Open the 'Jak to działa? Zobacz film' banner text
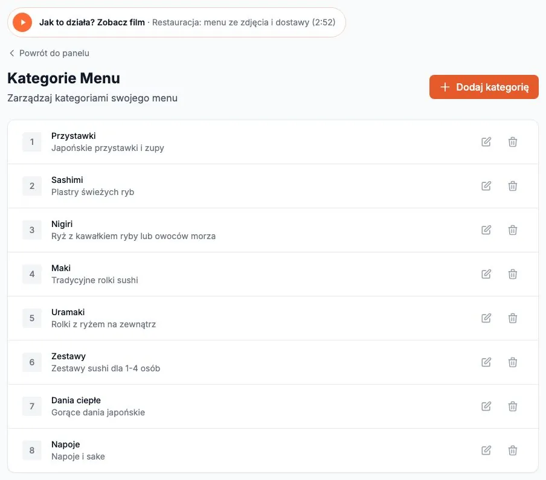 pyautogui.click(x=92, y=22)
